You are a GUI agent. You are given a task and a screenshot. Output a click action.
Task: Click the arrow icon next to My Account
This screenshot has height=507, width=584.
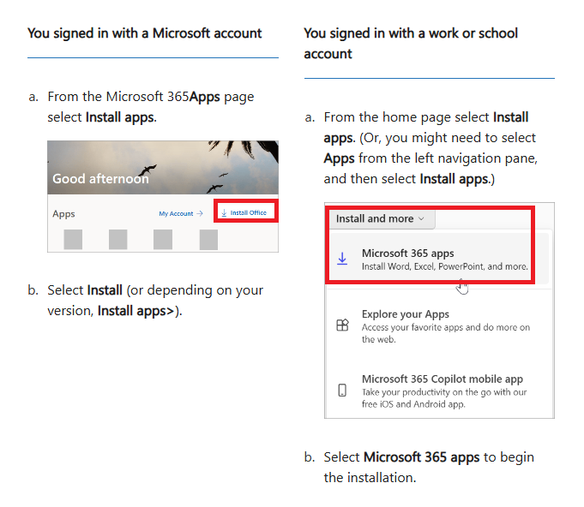200,213
